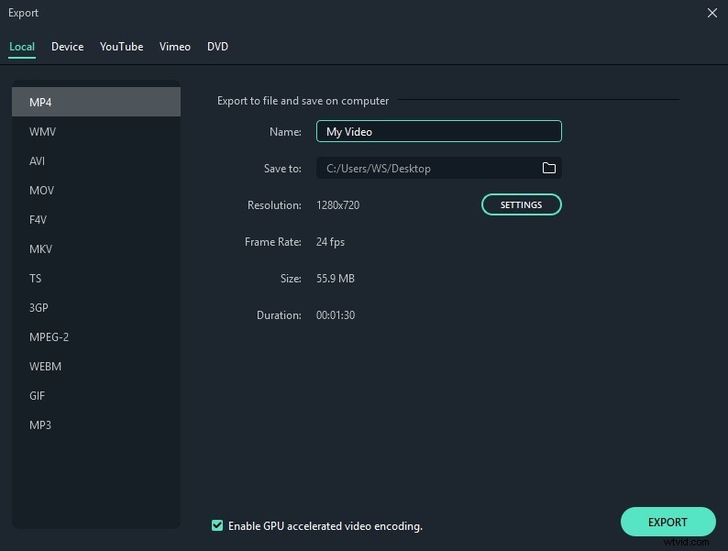
Task: Open the YouTube export tab
Action: 121,47
